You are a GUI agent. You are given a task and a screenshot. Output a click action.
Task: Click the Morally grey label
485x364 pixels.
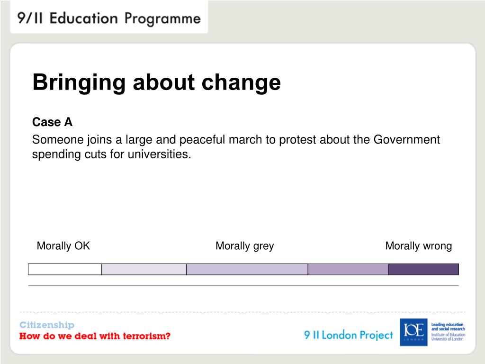(x=245, y=246)
